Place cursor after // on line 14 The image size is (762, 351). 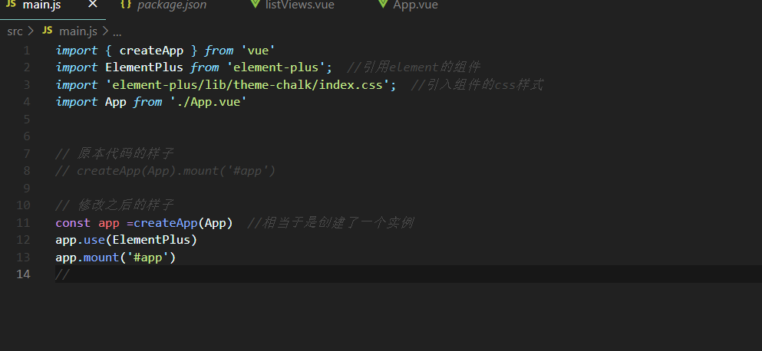71,275
